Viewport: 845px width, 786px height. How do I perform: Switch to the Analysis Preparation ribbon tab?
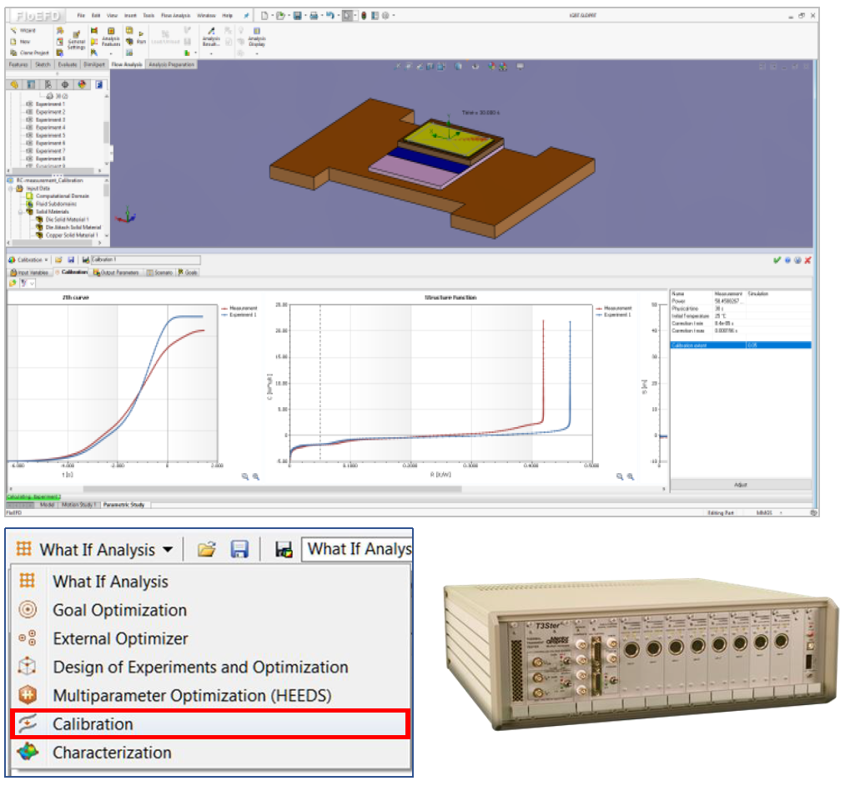click(171, 65)
